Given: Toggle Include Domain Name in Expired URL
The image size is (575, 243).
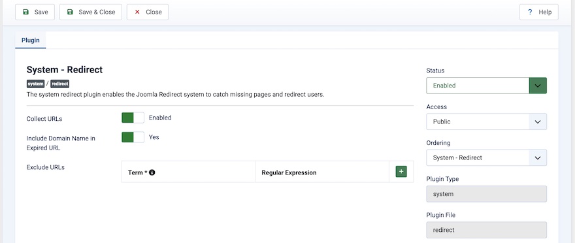Looking at the screenshot, I should click(x=133, y=137).
